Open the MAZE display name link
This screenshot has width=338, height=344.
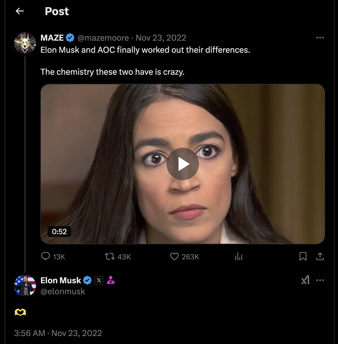pyautogui.click(x=52, y=38)
